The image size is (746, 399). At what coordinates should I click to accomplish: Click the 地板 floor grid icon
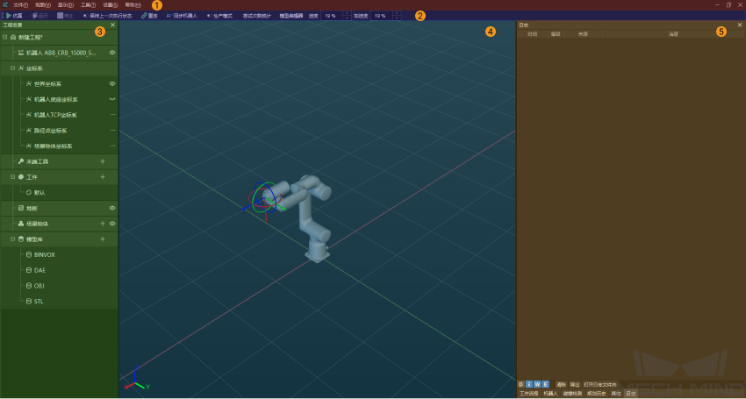pyautogui.click(x=21, y=208)
